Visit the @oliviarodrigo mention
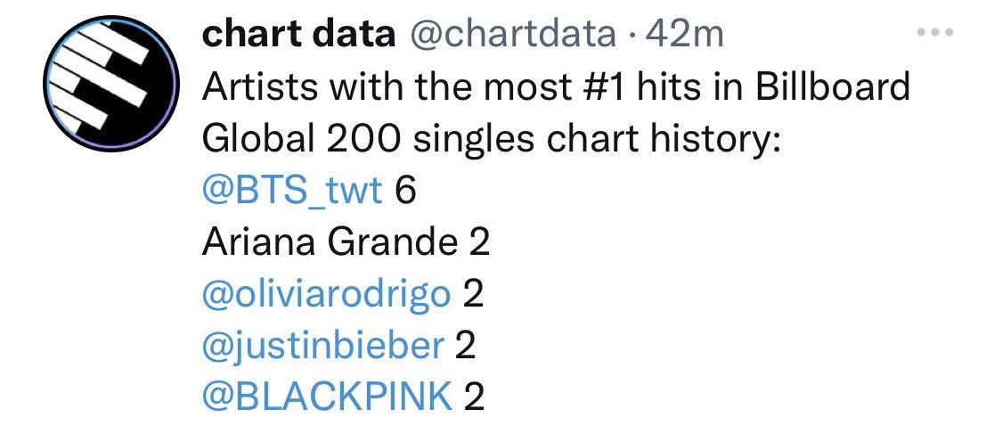 point(326,294)
